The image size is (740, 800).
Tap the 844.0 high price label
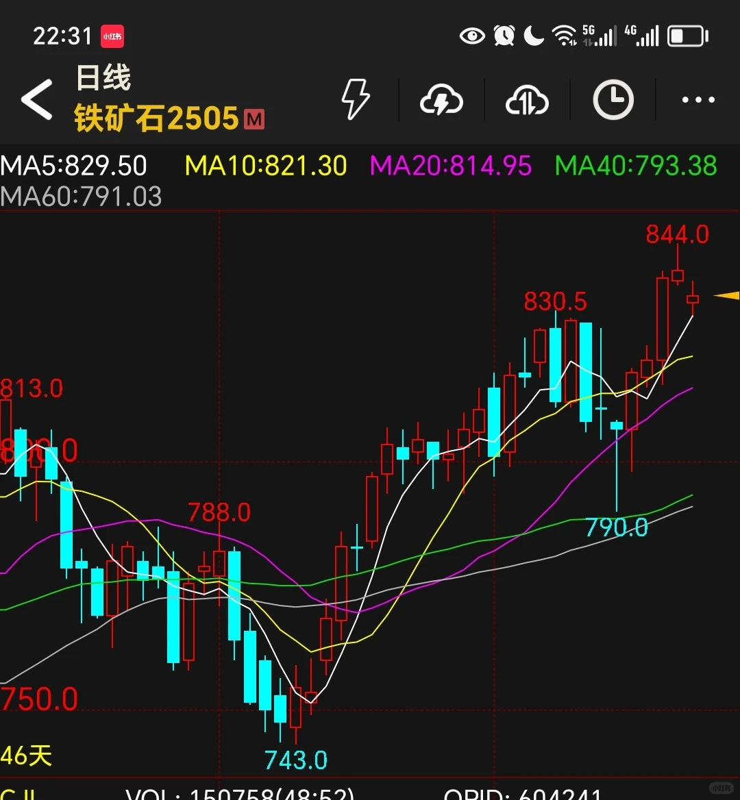[x=677, y=234]
